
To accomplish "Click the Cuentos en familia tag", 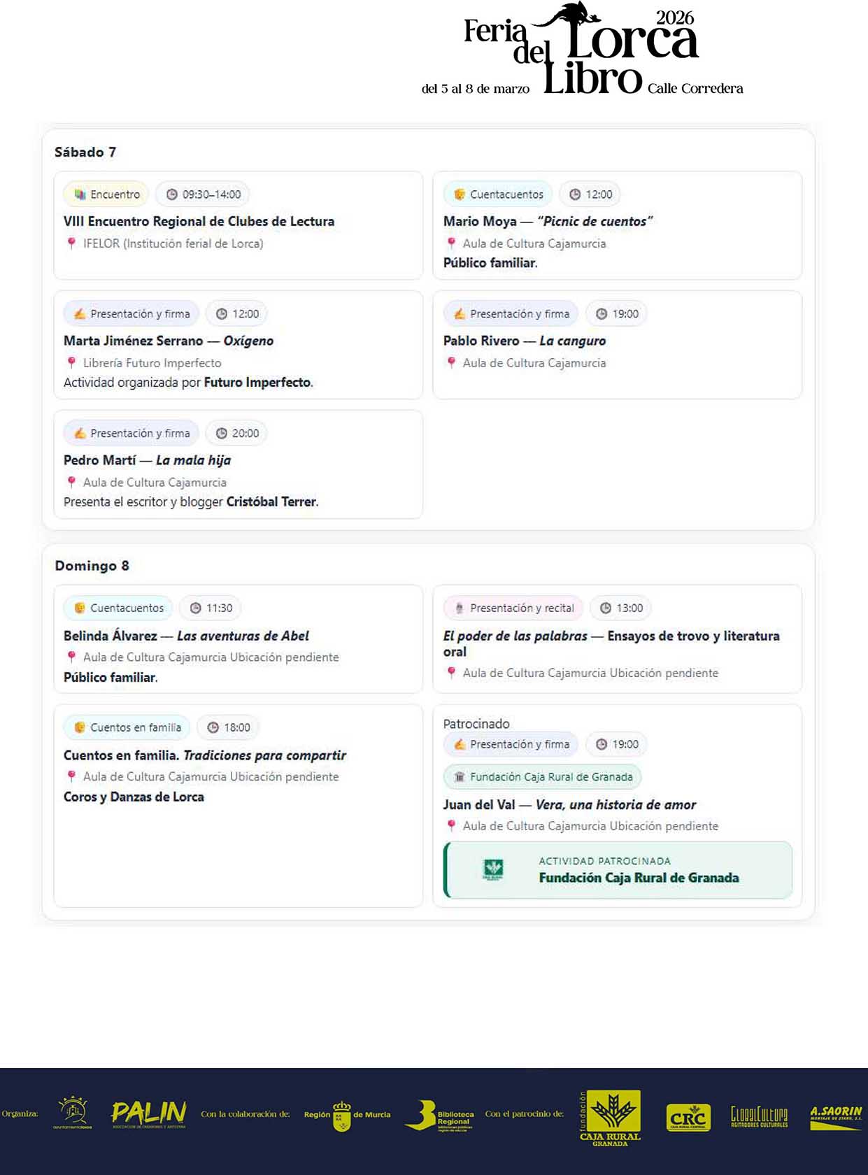I will [x=127, y=727].
